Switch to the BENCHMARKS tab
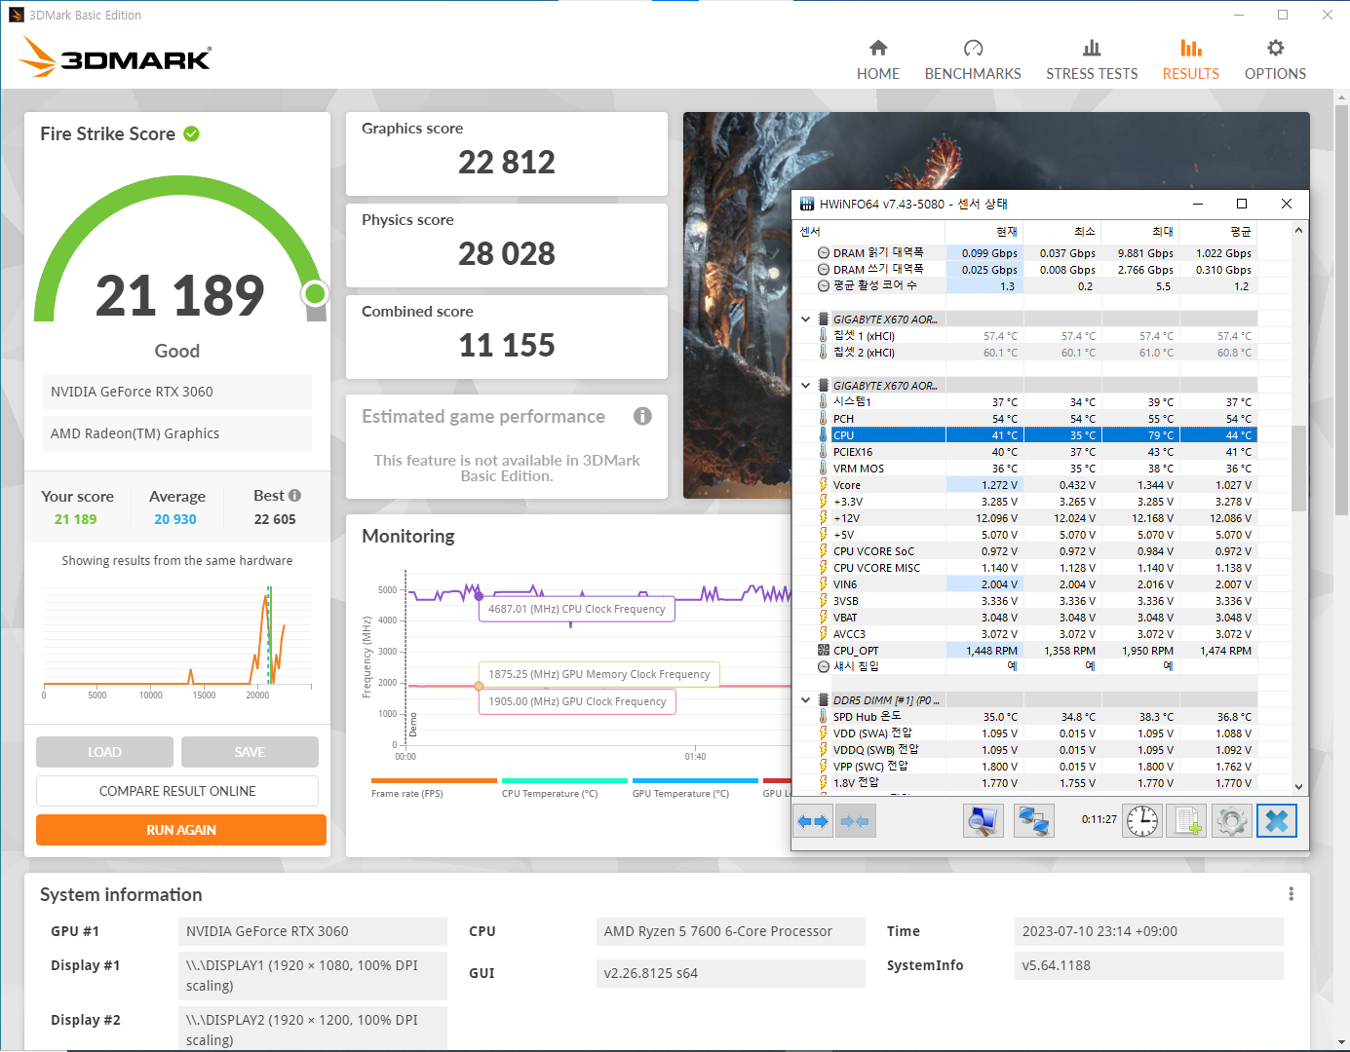Viewport: 1350px width, 1052px height. coord(973,60)
